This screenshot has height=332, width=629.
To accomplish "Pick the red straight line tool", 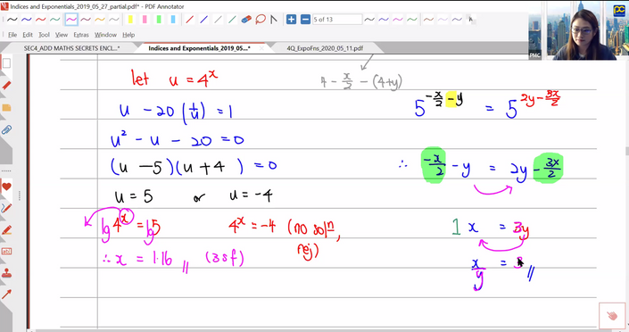I will pos(190,20).
